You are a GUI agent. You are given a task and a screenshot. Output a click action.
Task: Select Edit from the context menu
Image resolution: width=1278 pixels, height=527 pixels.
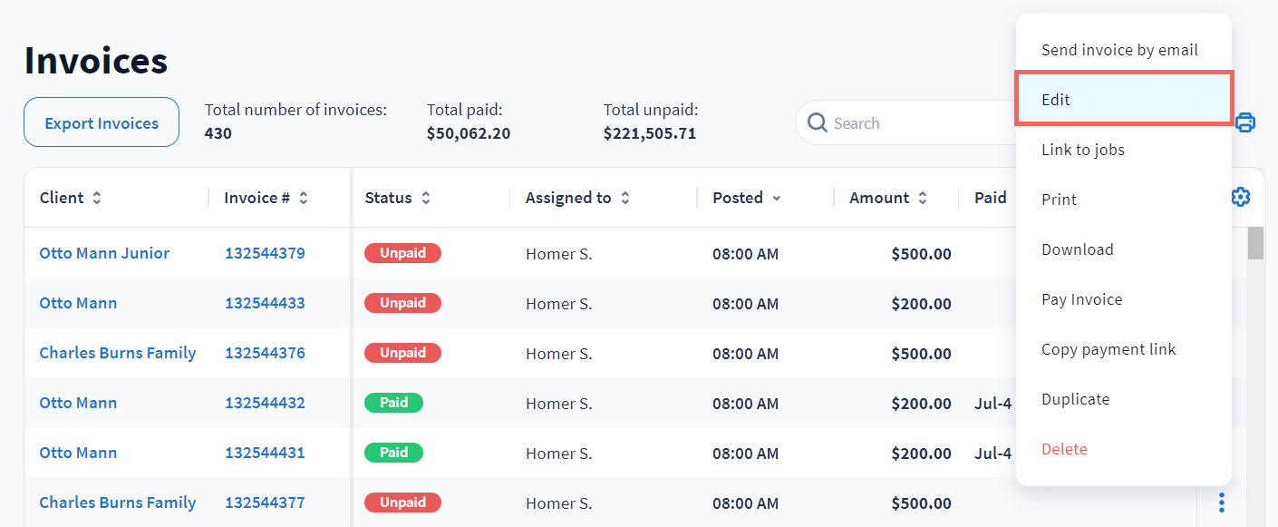pos(1123,100)
